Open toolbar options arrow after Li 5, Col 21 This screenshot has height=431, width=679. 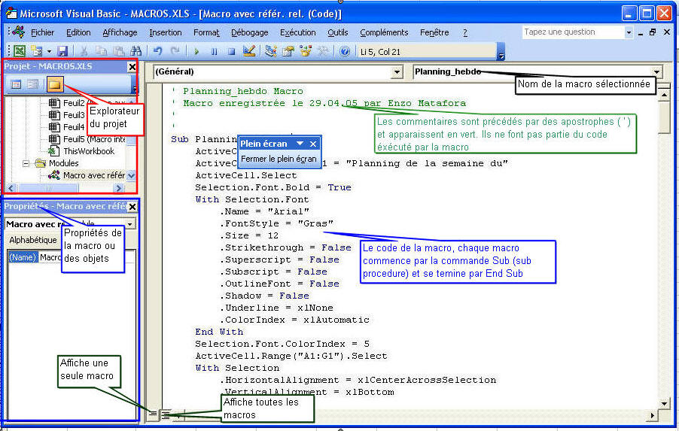point(501,52)
